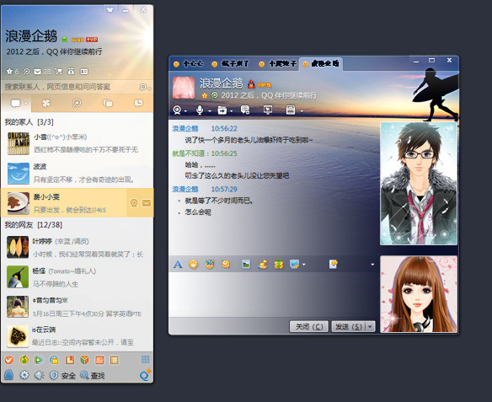Send a picture from the input toolbar
The height and width of the screenshot is (402, 492).
point(246,265)
